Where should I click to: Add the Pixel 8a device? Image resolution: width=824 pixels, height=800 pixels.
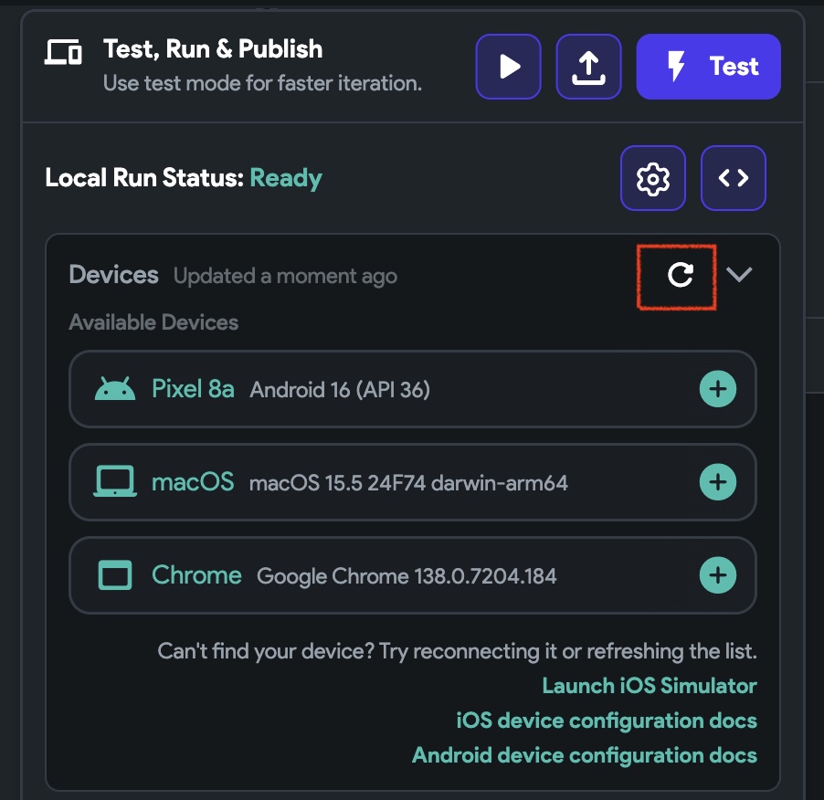[718, 389]
